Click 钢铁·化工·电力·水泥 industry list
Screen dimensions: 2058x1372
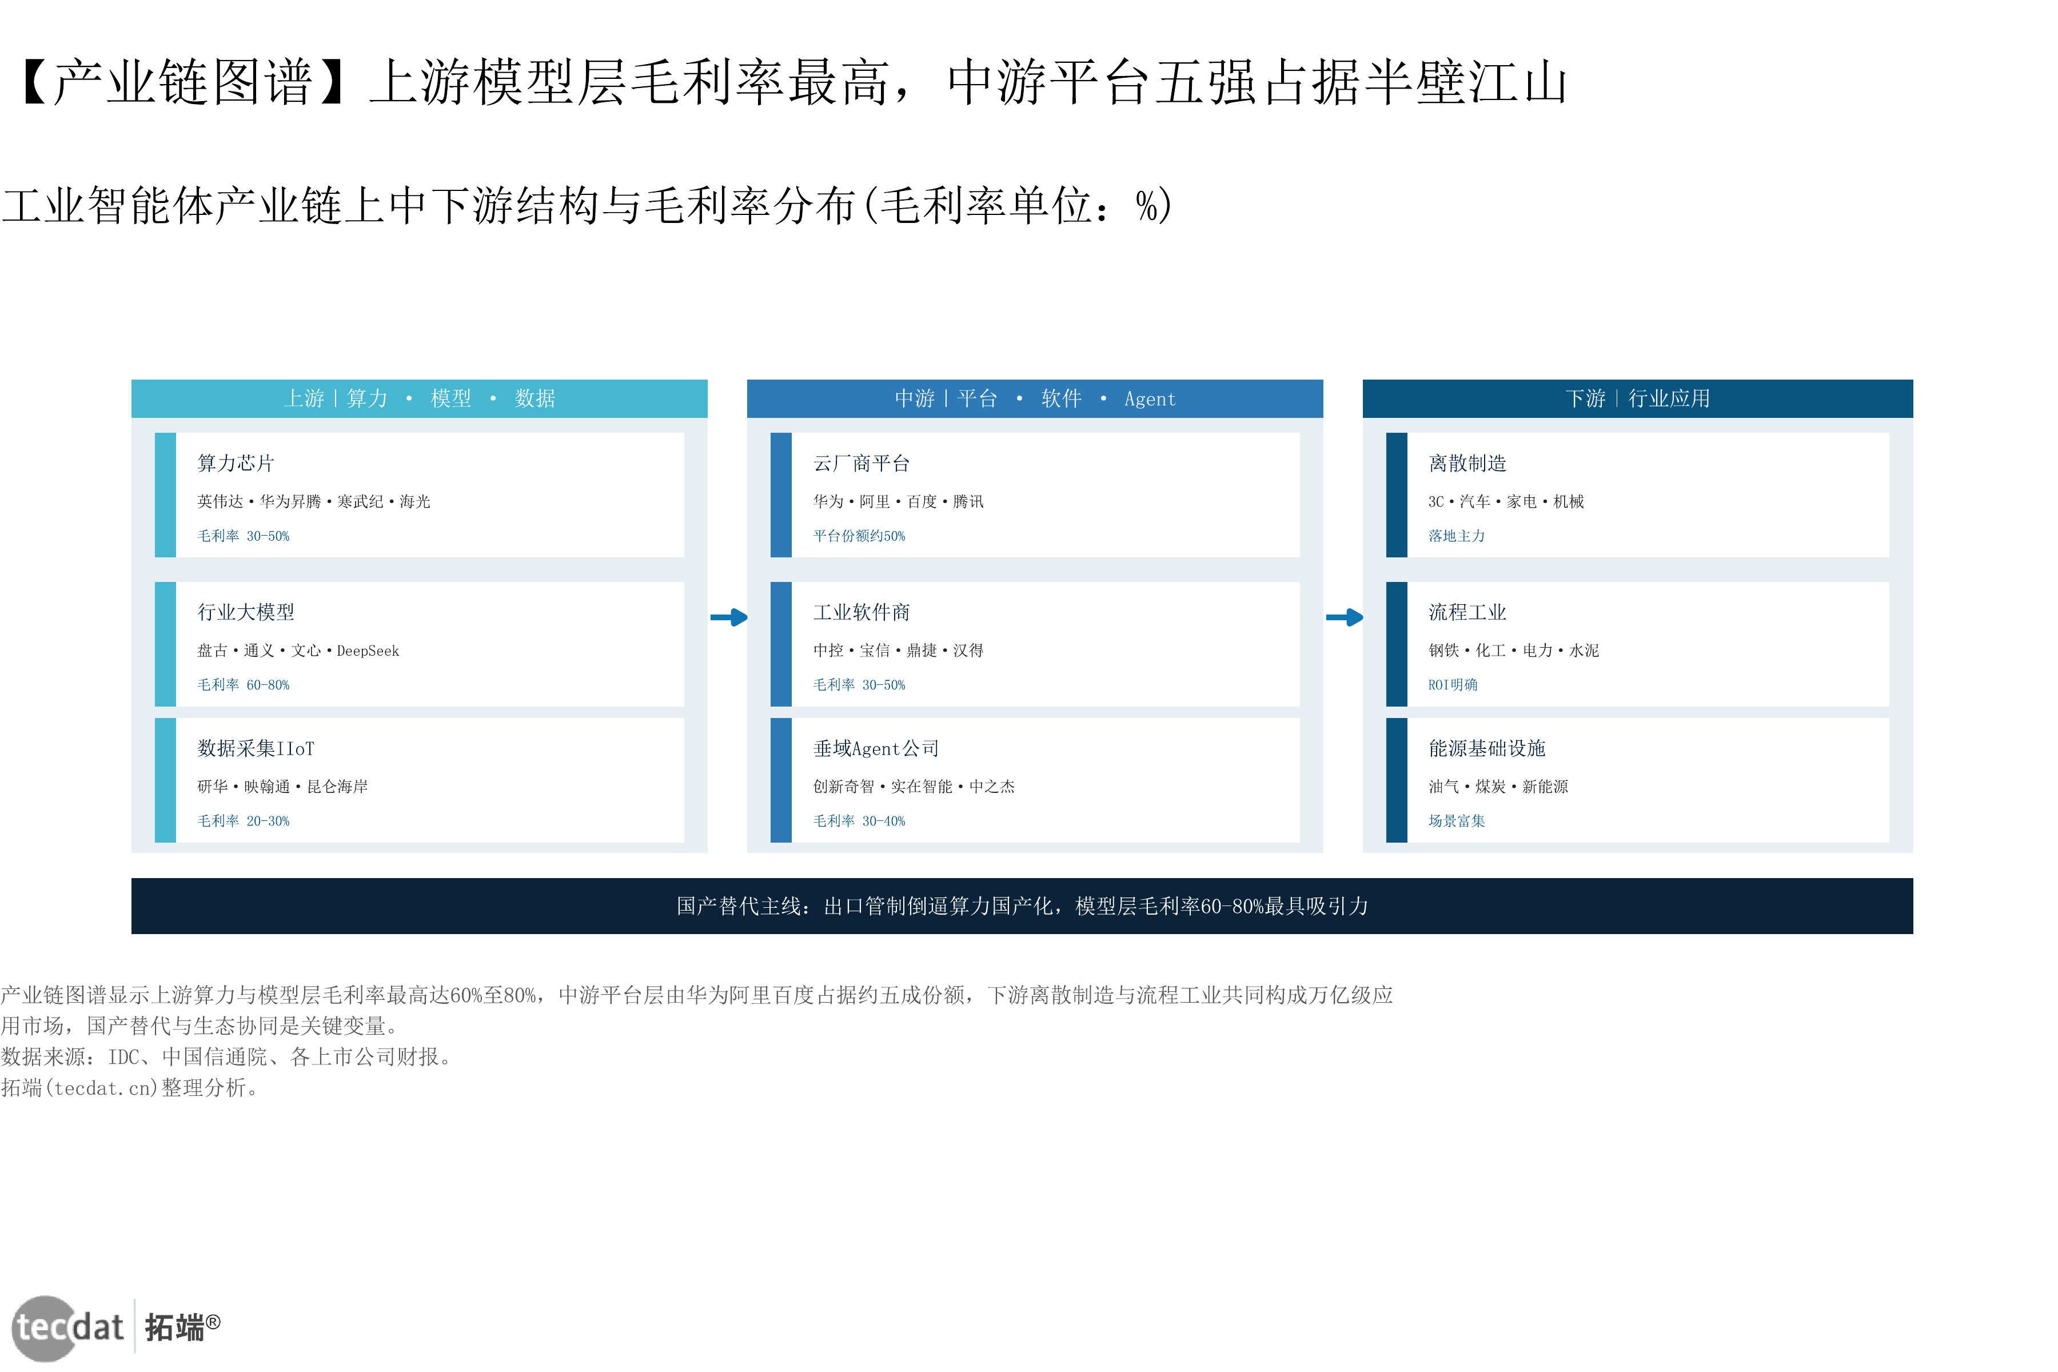pos(1514,650)
